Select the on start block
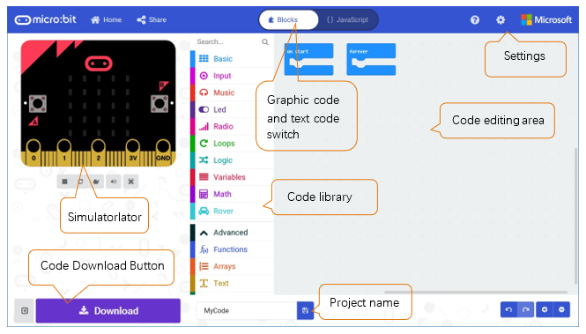This screenshot has width=586, height=334. click(308, 59)
